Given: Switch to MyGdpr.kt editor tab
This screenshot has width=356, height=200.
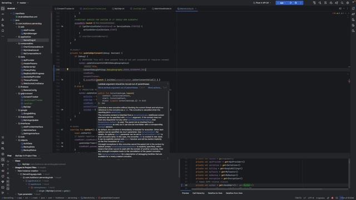Looking at the screenshot, I should coord(118,9).
